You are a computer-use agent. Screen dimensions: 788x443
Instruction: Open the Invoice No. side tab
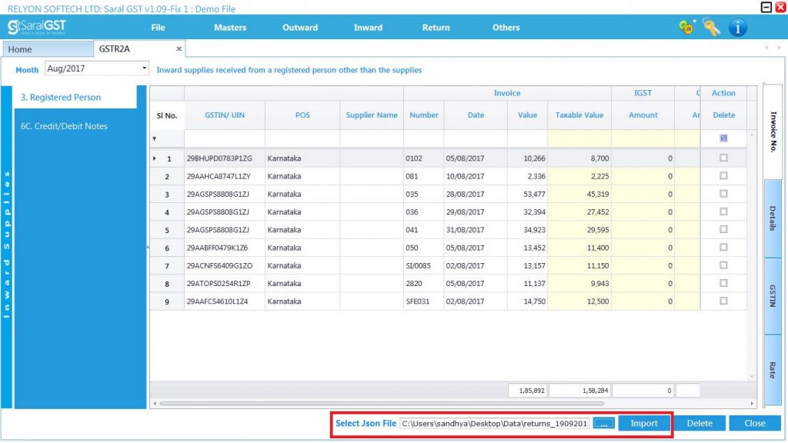click(x=773, y=132)
